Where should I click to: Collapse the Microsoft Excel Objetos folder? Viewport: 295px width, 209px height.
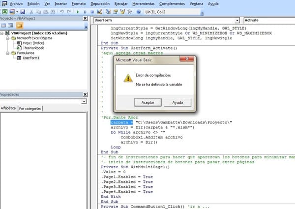pyautogui.click(x=8, y=38)
